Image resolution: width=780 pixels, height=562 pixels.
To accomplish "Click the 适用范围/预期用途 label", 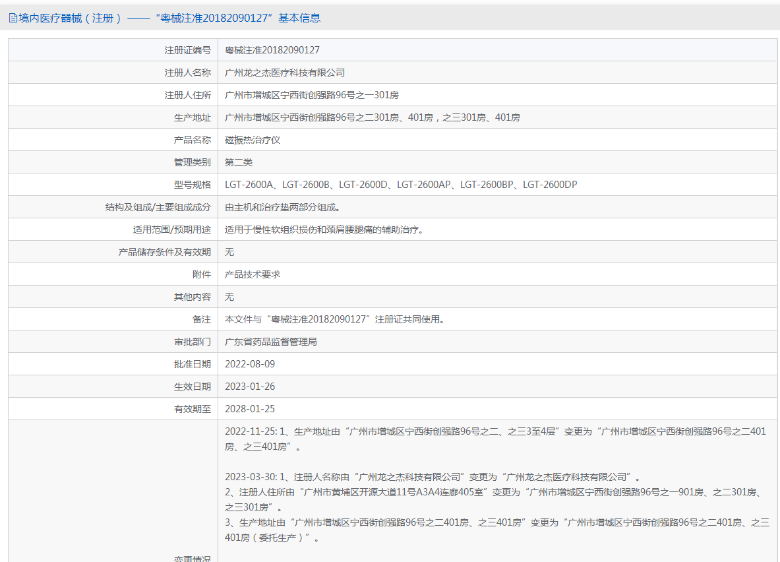I will (171, 230).
